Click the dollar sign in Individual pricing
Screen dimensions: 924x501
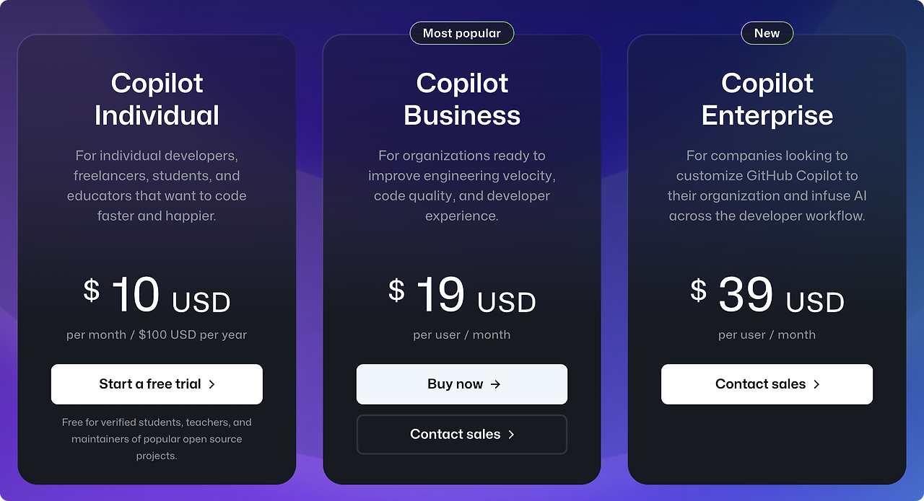click(x=90, y=290)
